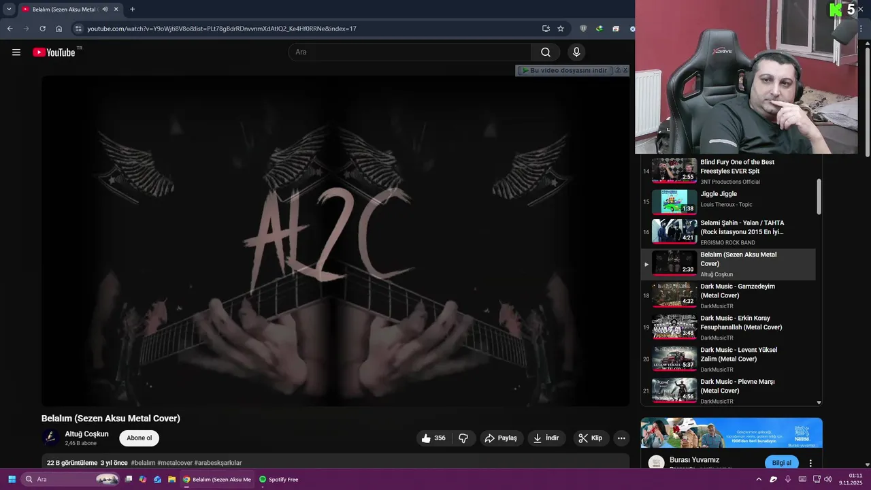
Task: Click the video player area
Action: [x=335, y=241]
